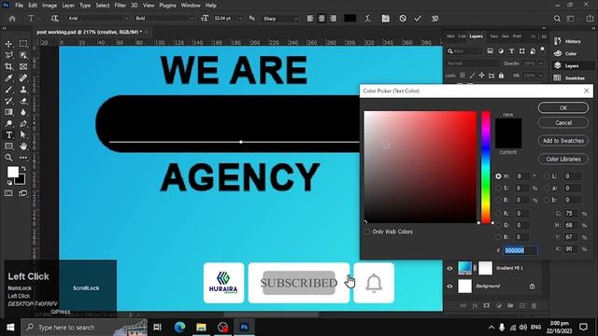598x336 pixels.
Task: Click the Home icon in options bar
Action: click(x=12, y=19)
